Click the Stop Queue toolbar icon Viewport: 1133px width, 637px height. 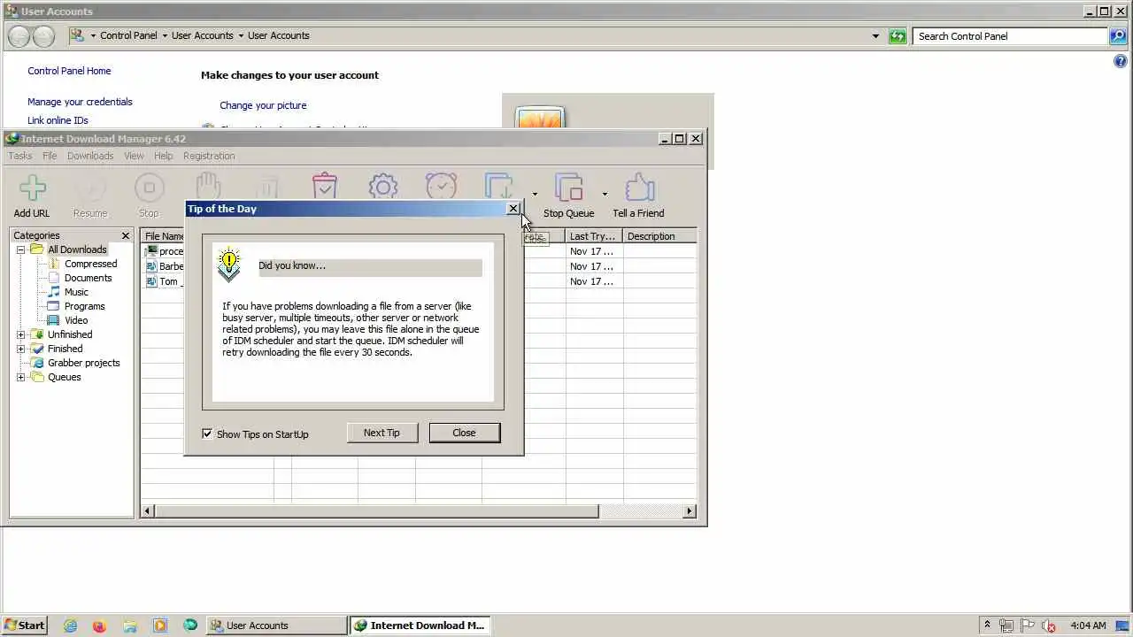pos(568,188)
